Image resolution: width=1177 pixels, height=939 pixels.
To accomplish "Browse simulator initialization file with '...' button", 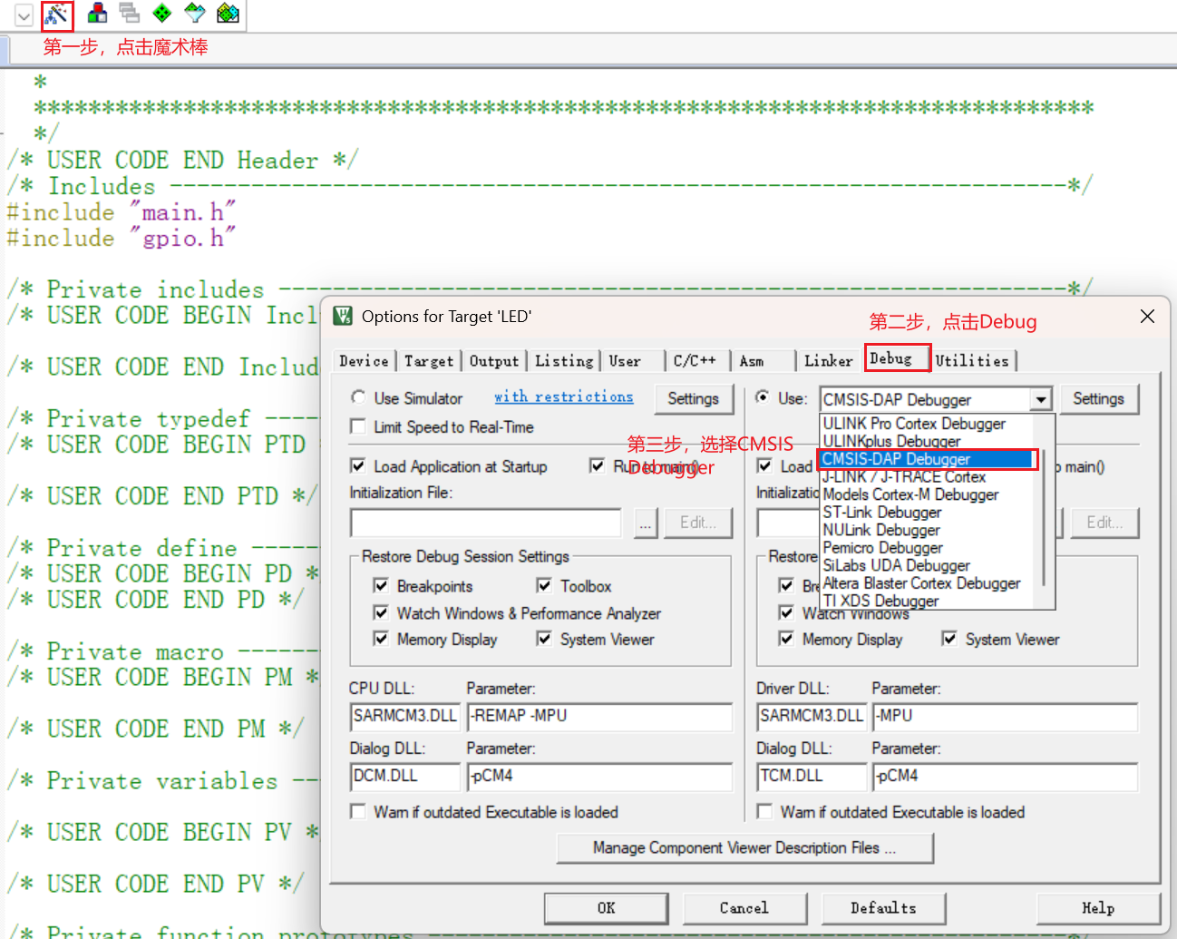I will click(646, 523).
